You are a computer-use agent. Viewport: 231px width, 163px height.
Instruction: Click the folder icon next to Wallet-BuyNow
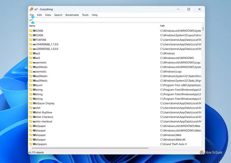point(31,112)
